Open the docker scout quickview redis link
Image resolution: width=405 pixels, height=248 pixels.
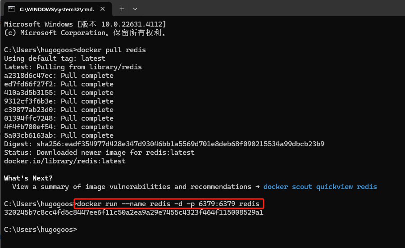[320, 187]
